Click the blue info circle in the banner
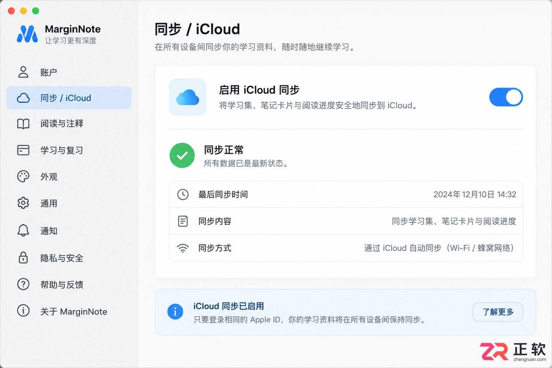Screen dimensions: 552x368 tap(175, 312)
